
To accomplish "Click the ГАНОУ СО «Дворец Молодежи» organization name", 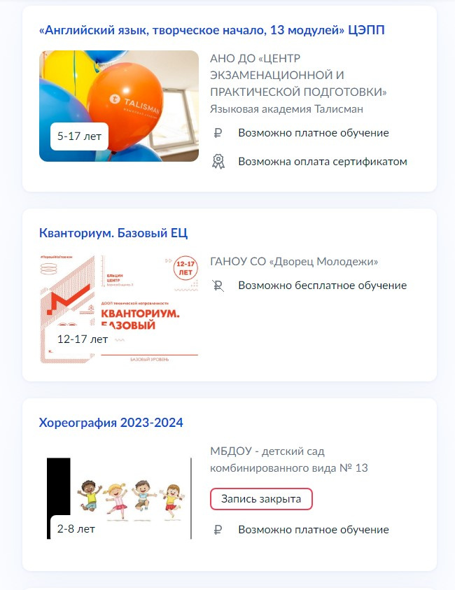I will click(294, 262).
